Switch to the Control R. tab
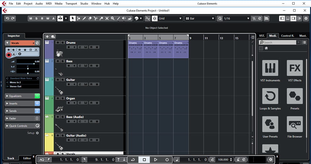 (x=287, y=36)
